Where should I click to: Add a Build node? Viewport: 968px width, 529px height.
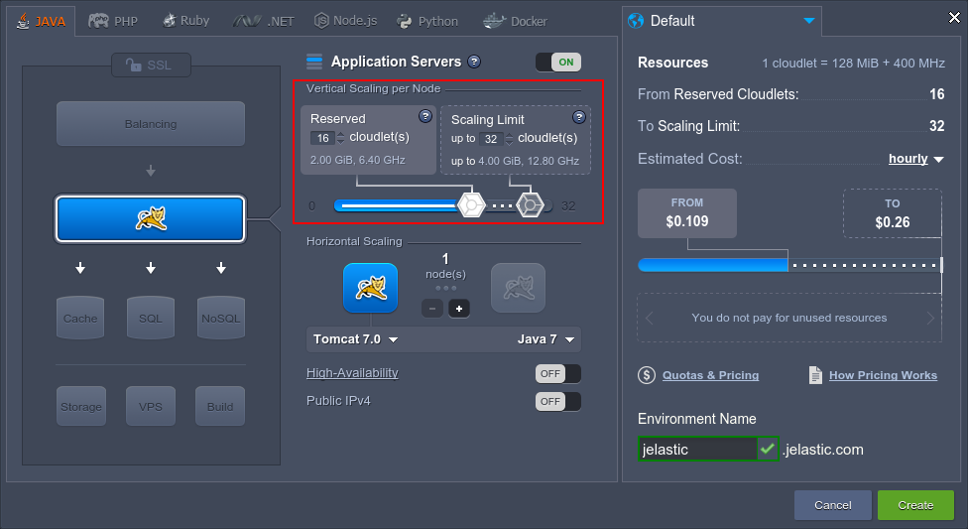coord(220,406)
